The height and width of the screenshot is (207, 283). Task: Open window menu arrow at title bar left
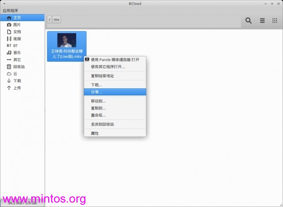(x=4, y=4)
